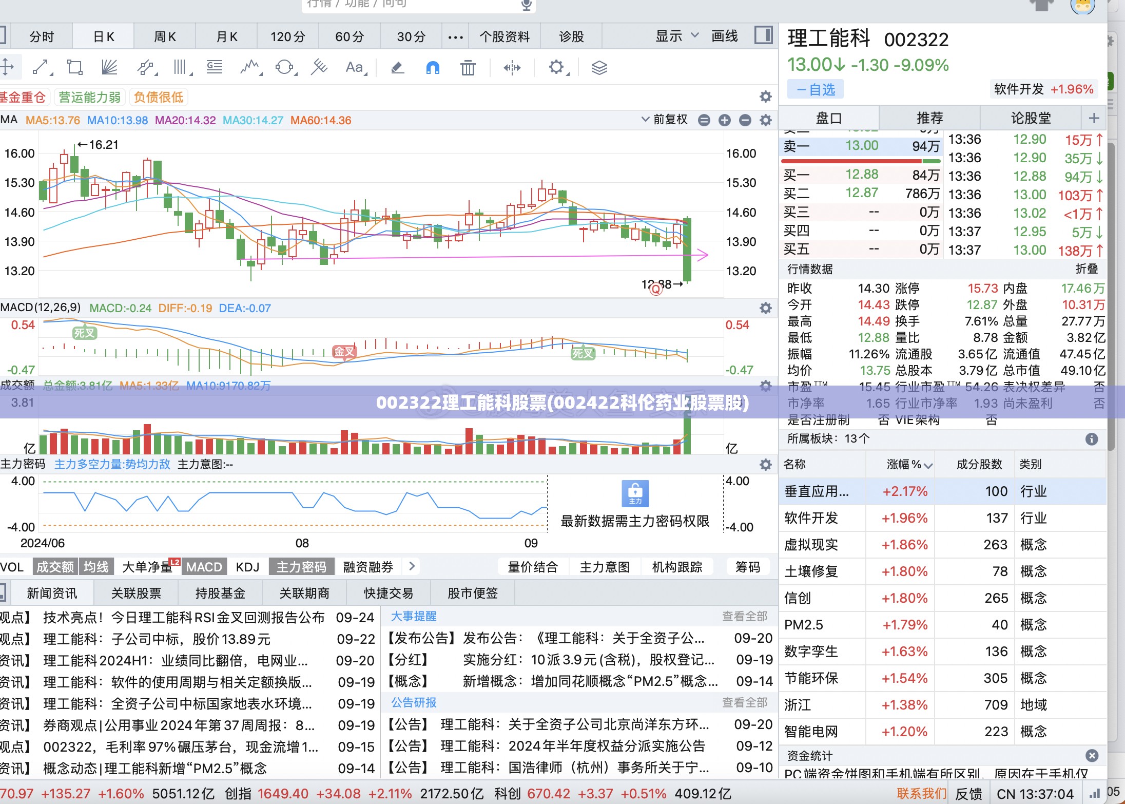Screen dimensions: 1125x804
Task: Open the 推荐 tab
Action: [929, 118]
